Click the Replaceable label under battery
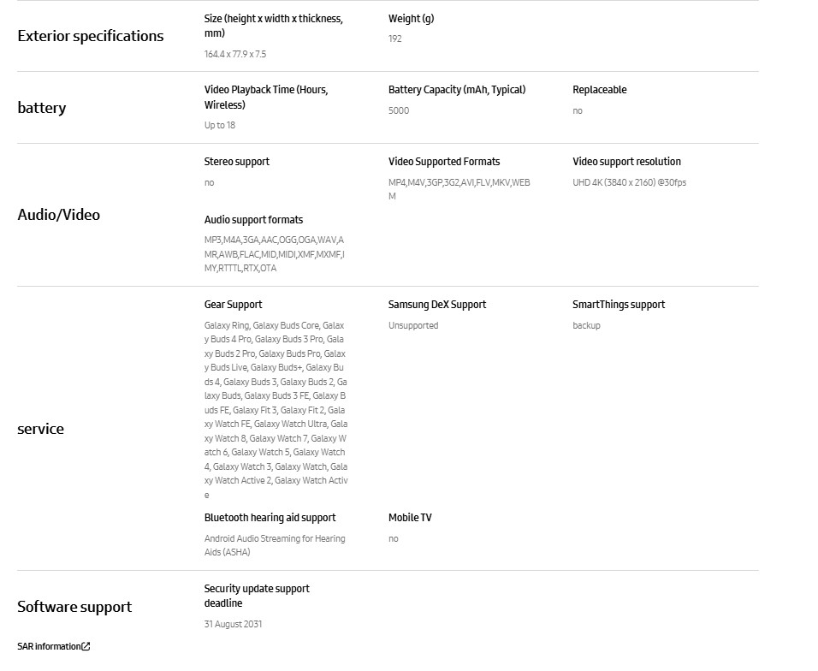The width and height of the screenshot is (818, 671). click(599, 90)
